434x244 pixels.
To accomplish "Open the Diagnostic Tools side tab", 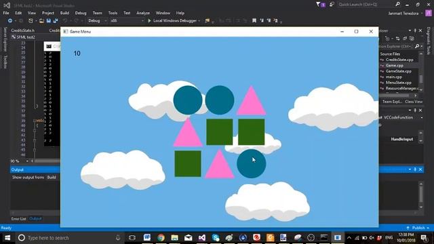I will (x=429, y=41).
